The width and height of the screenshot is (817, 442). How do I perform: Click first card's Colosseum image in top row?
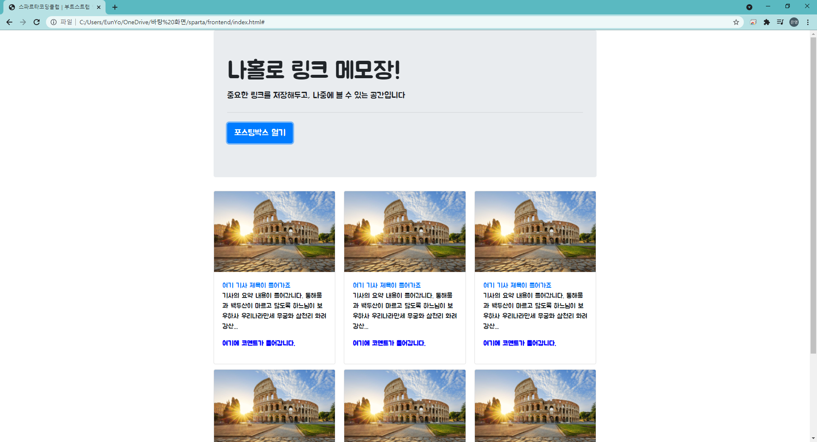[x=274, y=232]
